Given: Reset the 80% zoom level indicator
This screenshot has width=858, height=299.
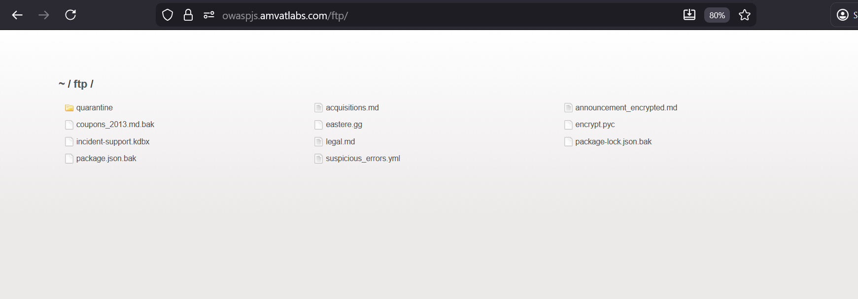Looking at the screenshot, I should [717, 15].
